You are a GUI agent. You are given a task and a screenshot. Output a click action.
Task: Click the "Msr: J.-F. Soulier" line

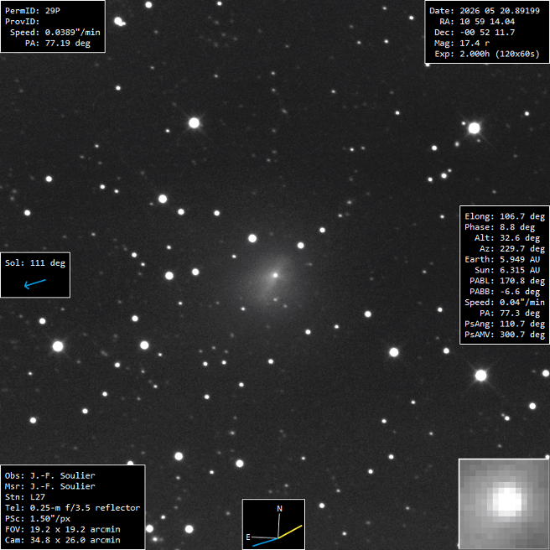(50, 486)
